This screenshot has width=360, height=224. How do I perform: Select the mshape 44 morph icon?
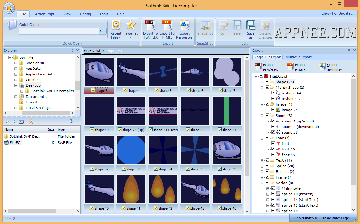point(278,93)
